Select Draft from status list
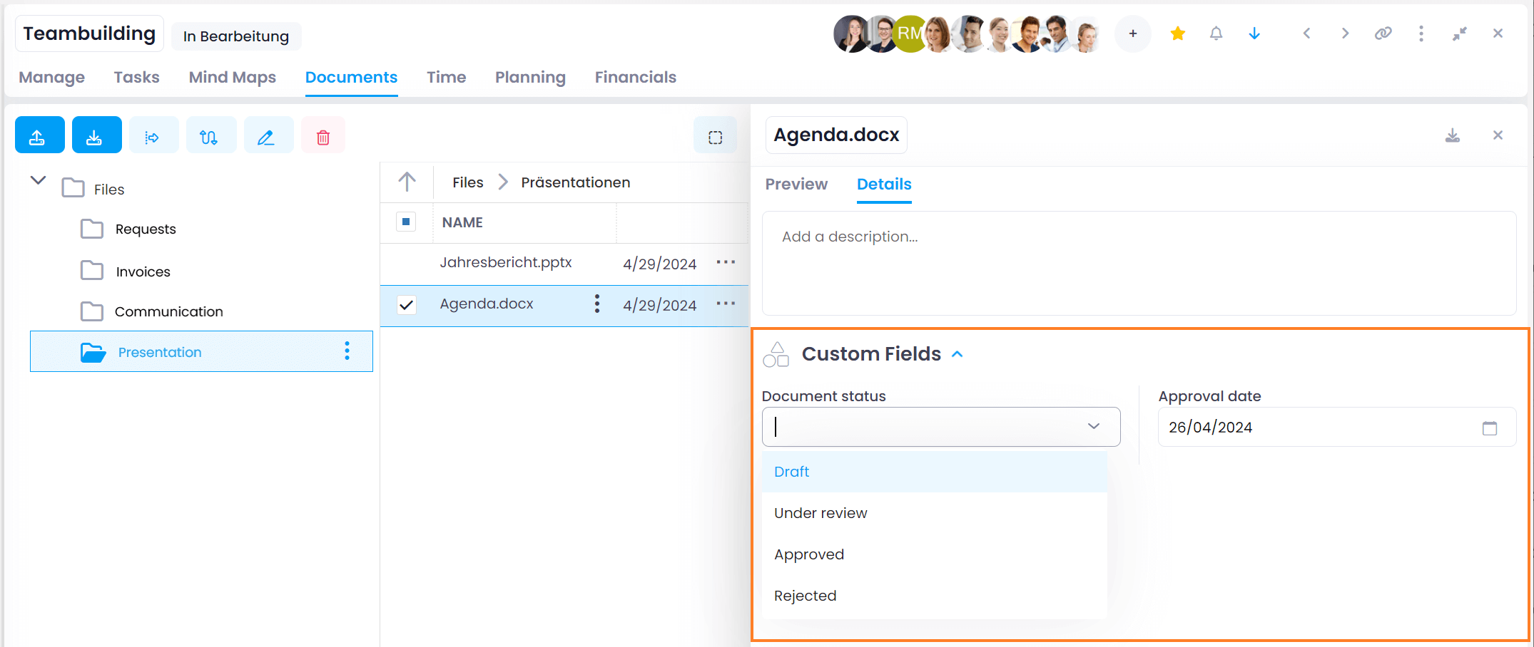Viewport: 1534px width, 647px height. coord(934,472)
